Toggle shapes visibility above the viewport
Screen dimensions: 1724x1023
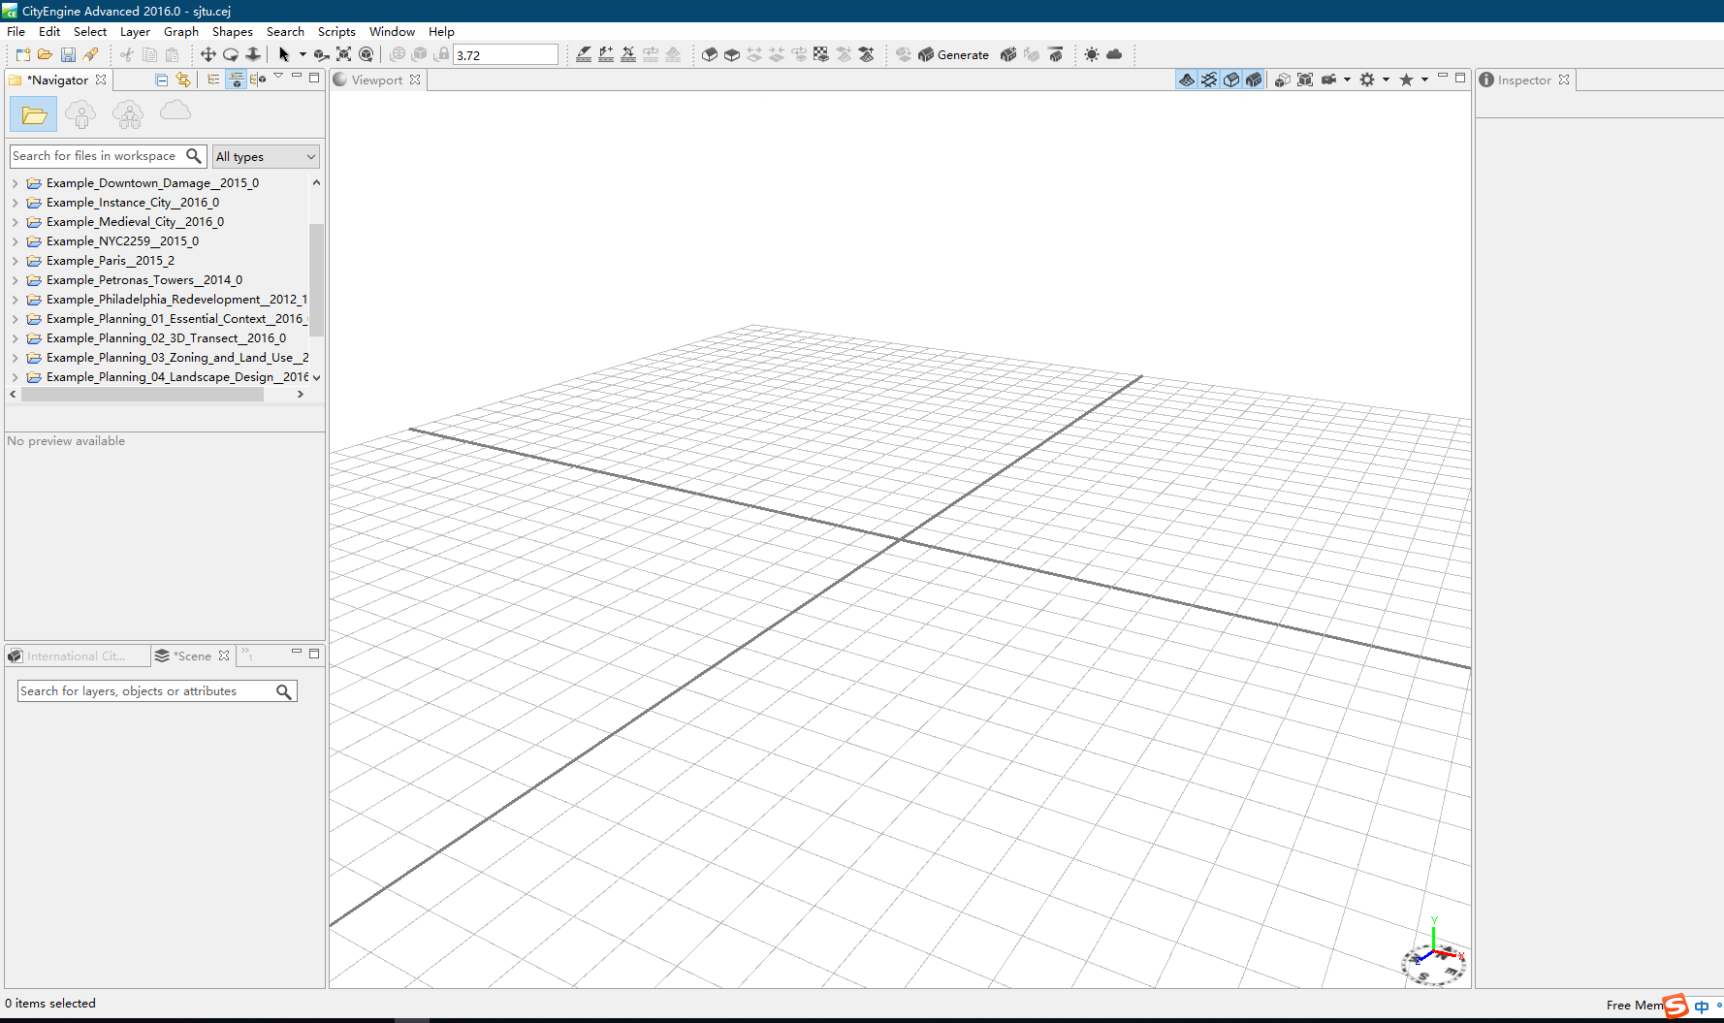(x=1231, y=80)
